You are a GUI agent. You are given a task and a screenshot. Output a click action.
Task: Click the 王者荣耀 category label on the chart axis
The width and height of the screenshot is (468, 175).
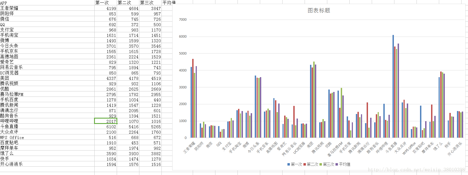click(189, 147)
